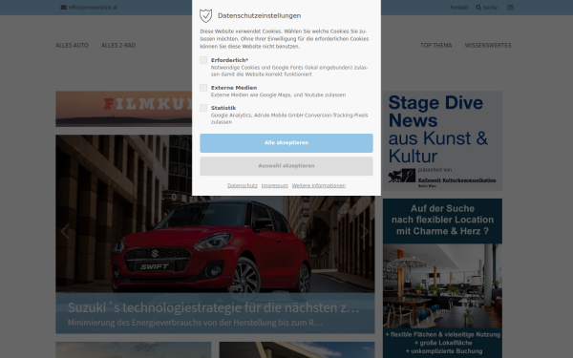Click the envelope icon next to office@motorblick.at
This screenshot has width=573, height=358.
[x=64, y=8]
